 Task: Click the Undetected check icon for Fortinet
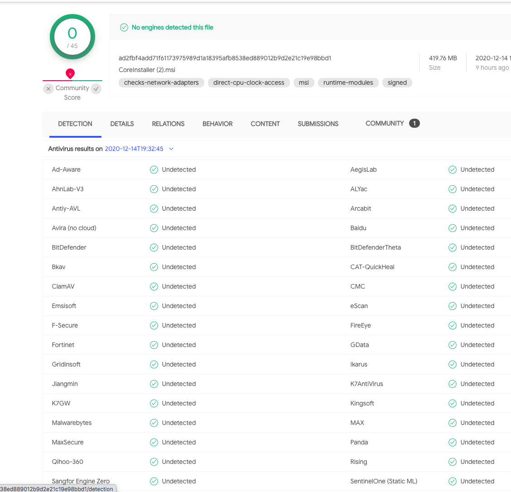click(x=154, y=345)
